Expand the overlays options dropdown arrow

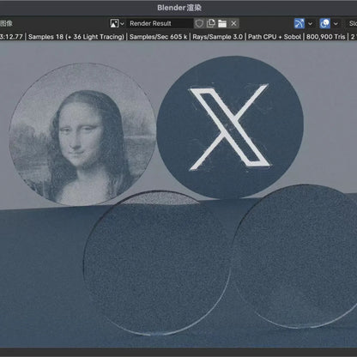tap(336, 24)
